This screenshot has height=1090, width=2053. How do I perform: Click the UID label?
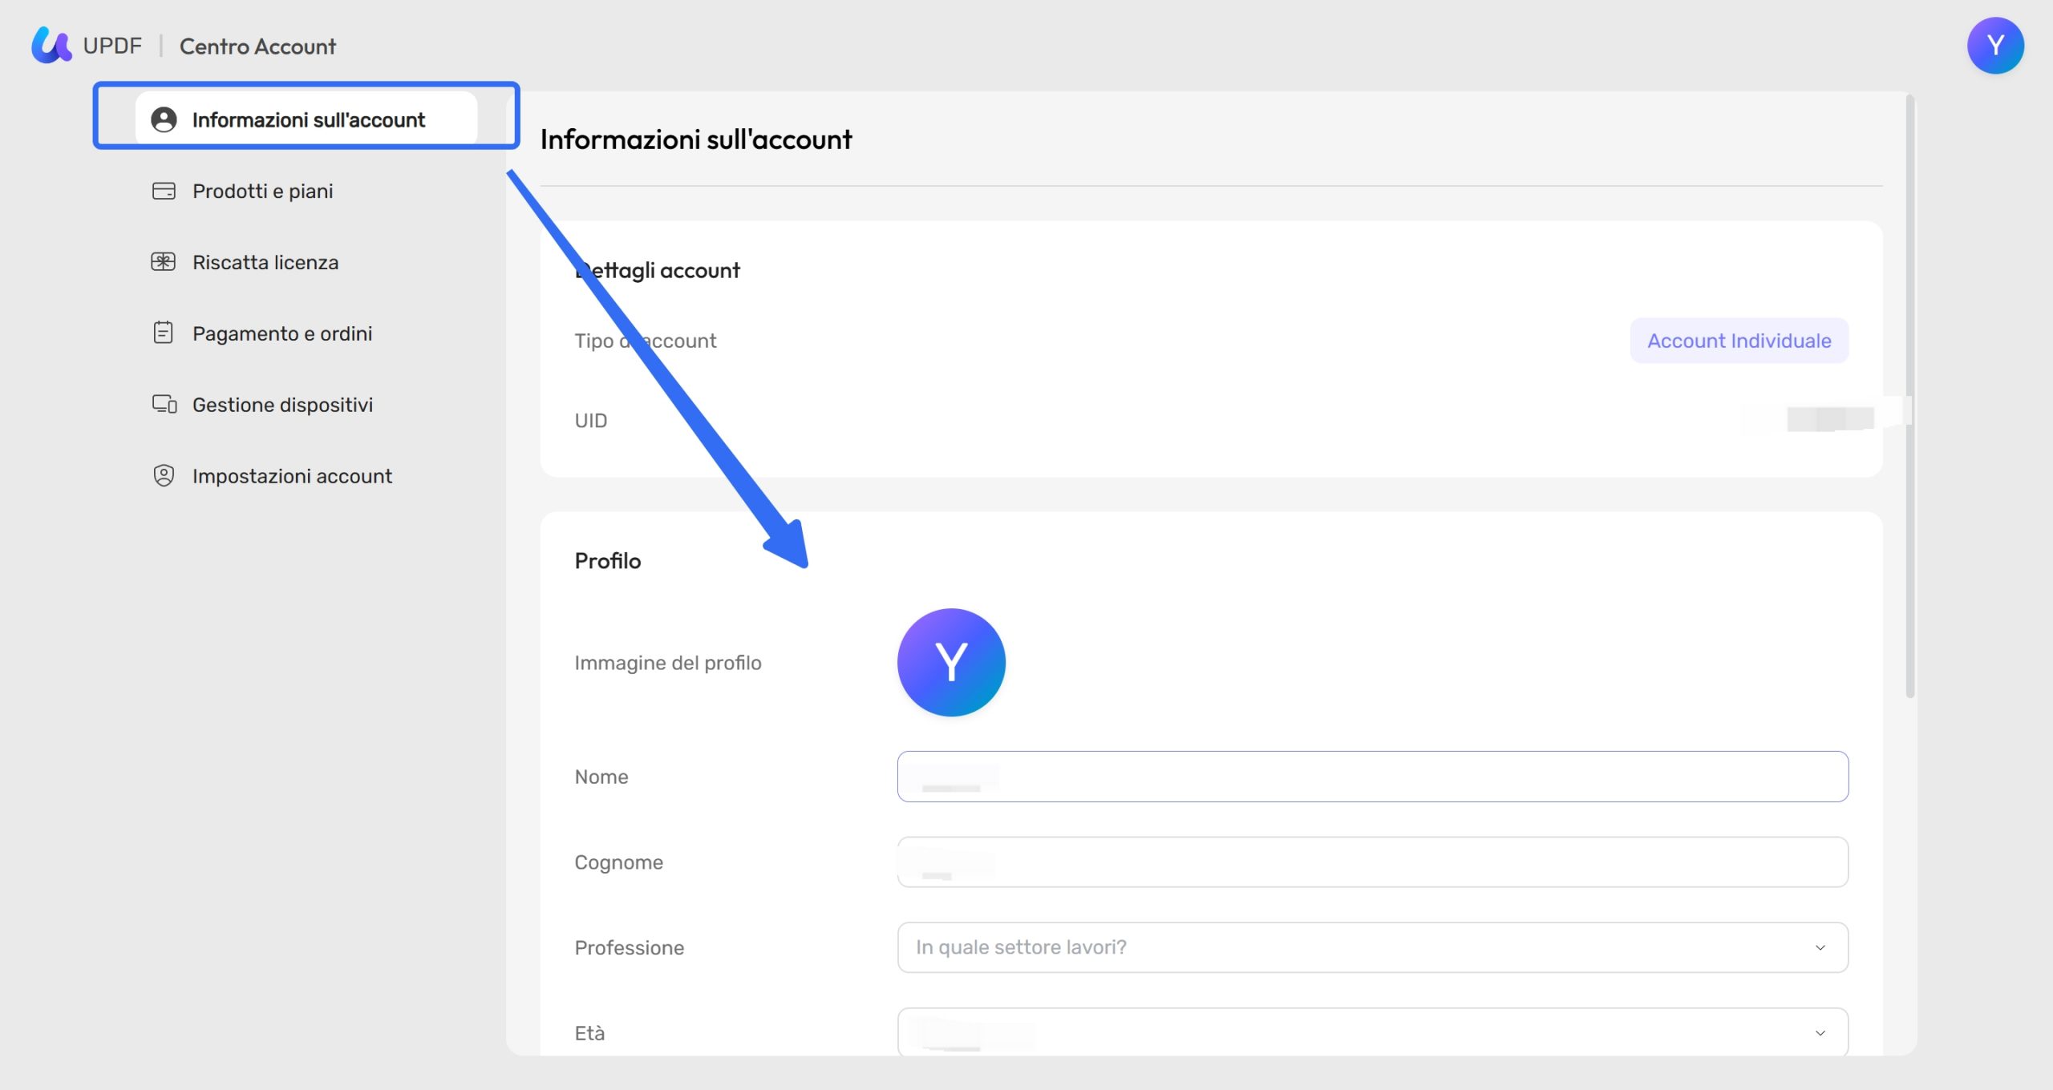click(x=591, y=421)
